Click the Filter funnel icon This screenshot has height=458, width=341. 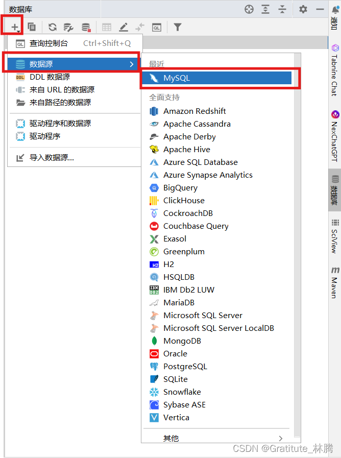pos(178,27)
